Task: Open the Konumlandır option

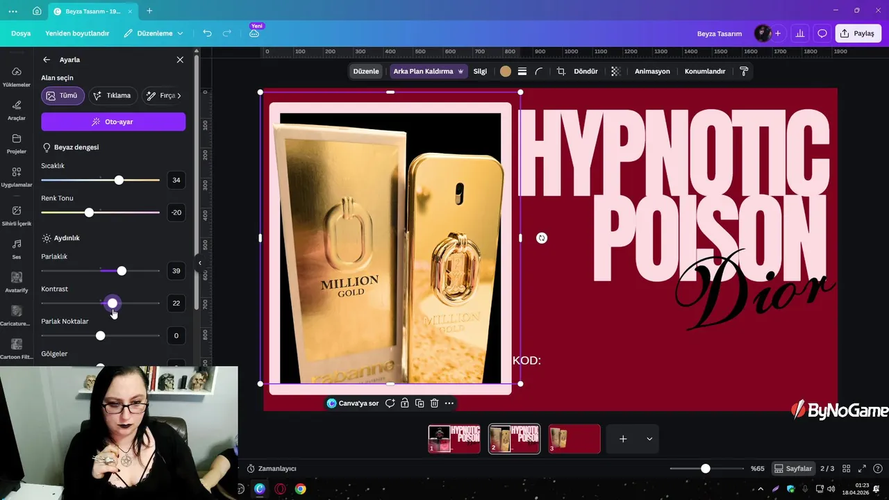Action: coord(705,72)
